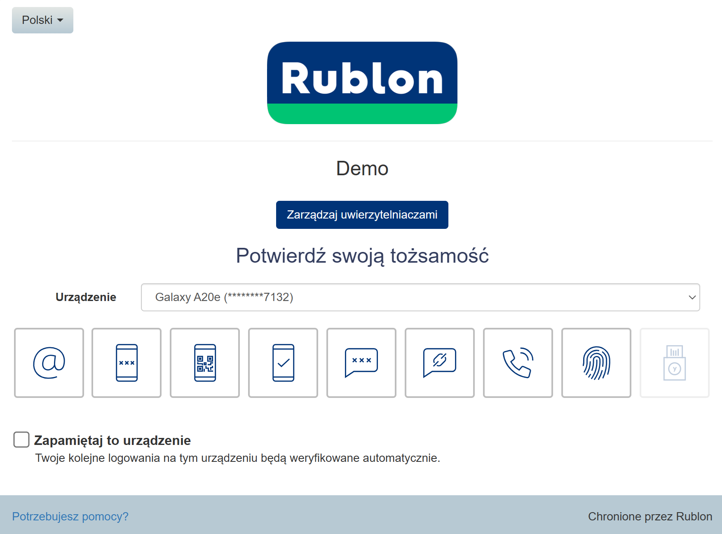Choose the SMS link authentication icon
Viewport: 722px width, 534px height.
click(440, 363)
